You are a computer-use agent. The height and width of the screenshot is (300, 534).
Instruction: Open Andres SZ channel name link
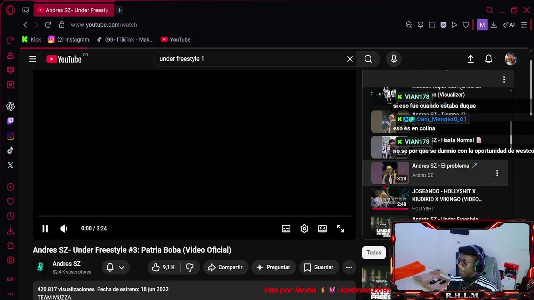tap(66, 264)
